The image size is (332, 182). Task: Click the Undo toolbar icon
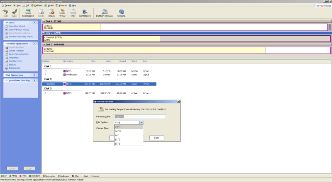5,13
